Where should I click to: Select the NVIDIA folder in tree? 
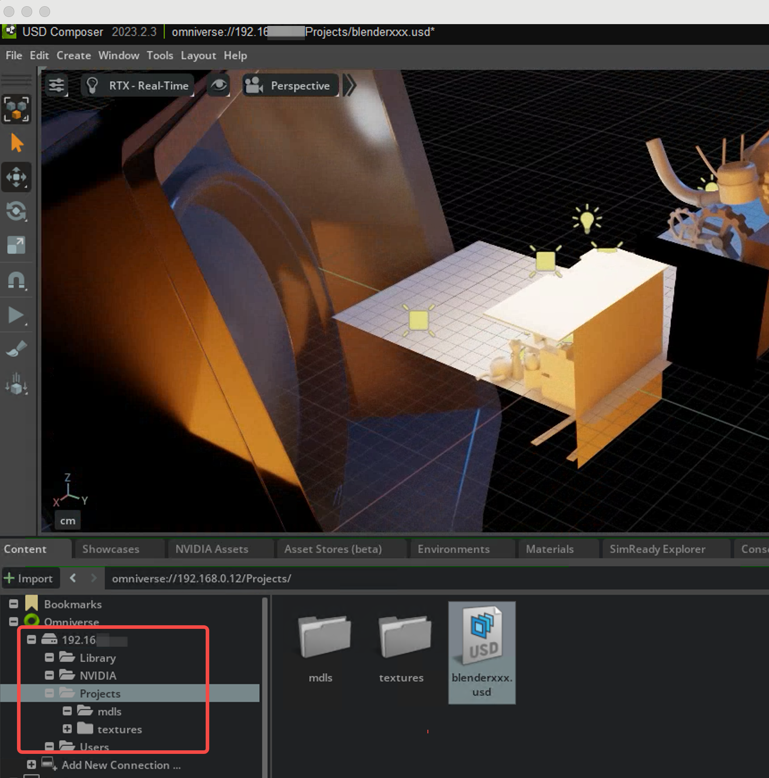pyautogui.click(x=98, y=676)
